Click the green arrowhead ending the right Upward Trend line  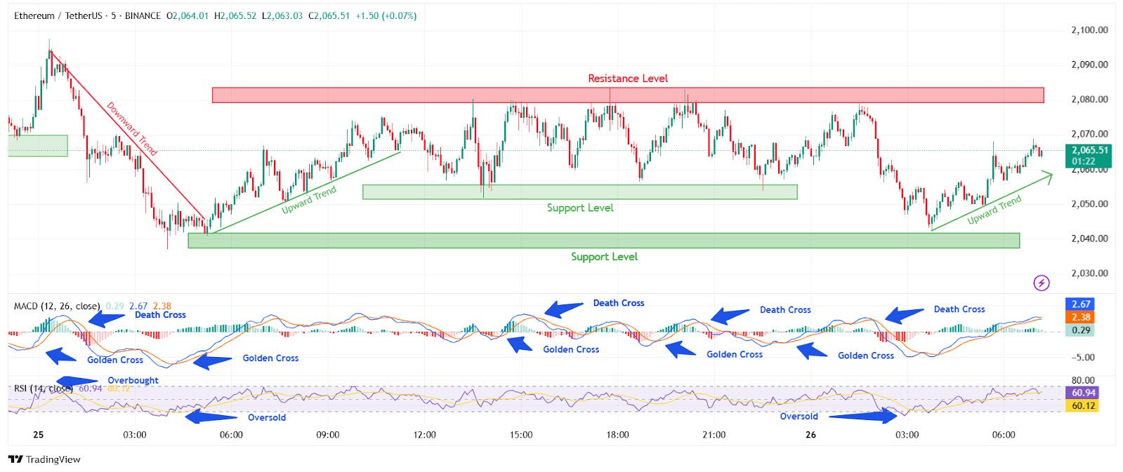click(x=1048, y=175)
